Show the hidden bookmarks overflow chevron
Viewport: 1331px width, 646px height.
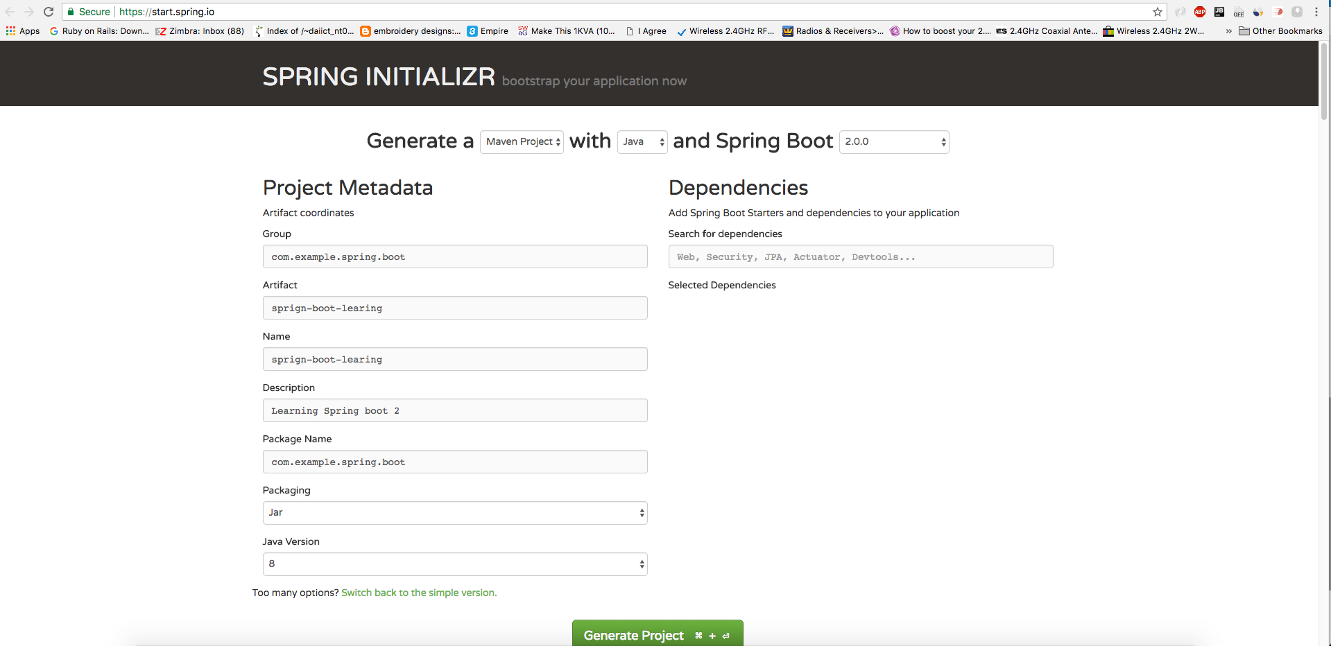1229,31
